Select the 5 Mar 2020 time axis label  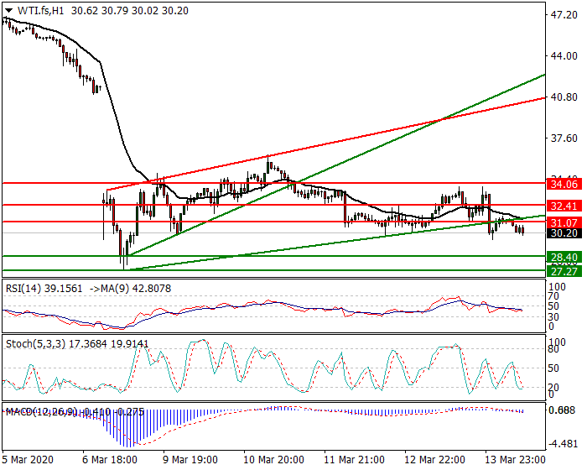pyautogui.click(x=28, y=459)
